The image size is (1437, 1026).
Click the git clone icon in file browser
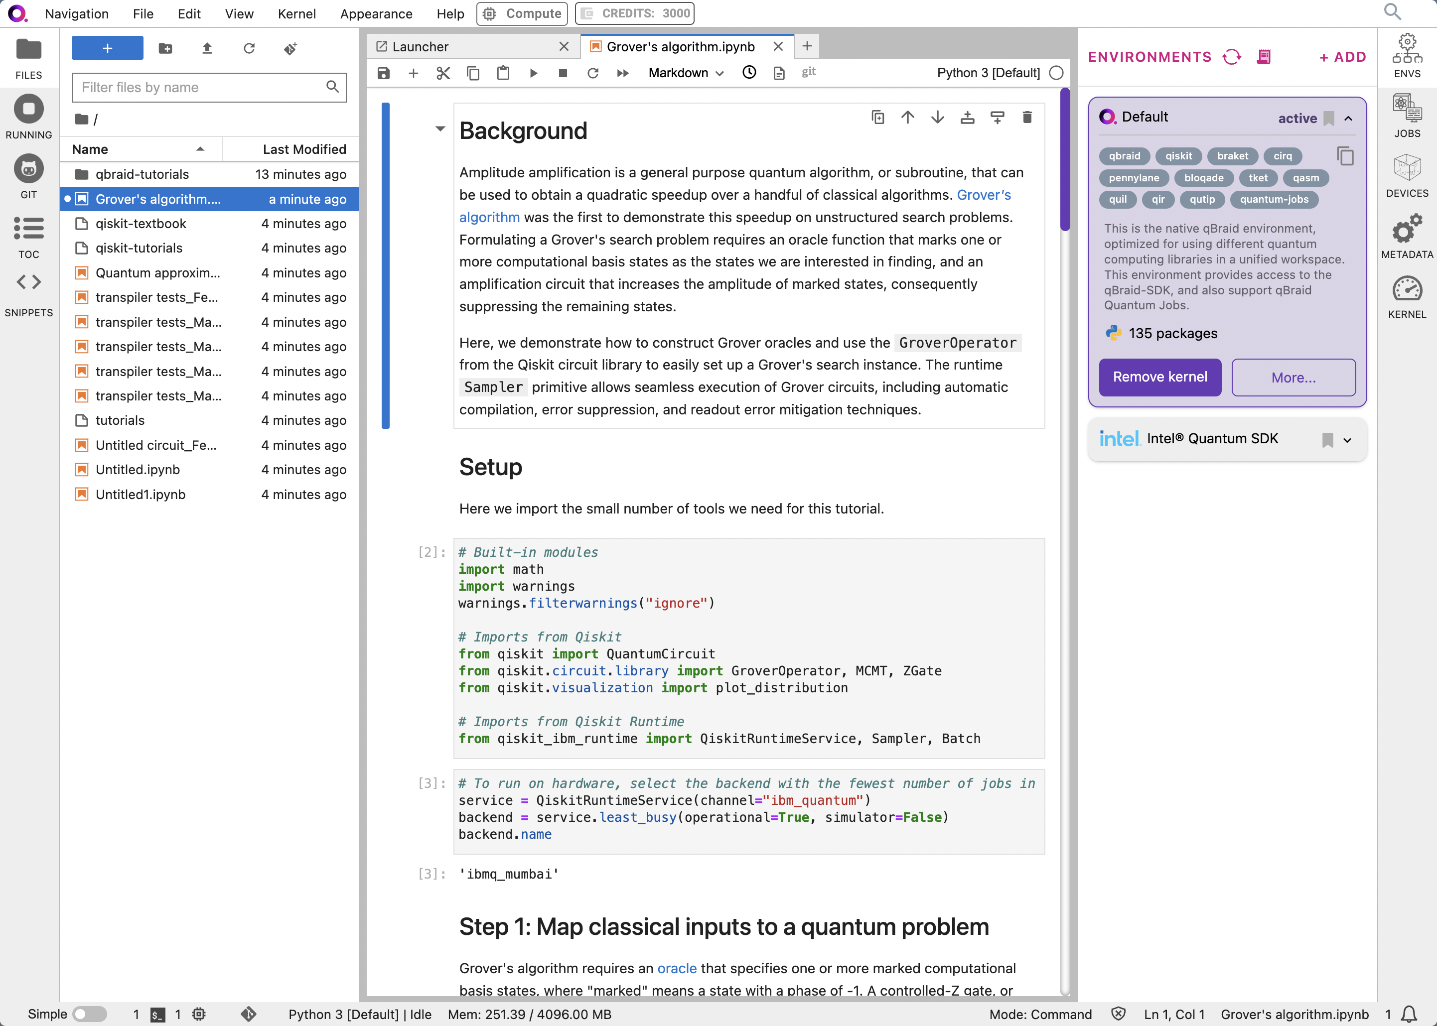[x=290, y=48]
